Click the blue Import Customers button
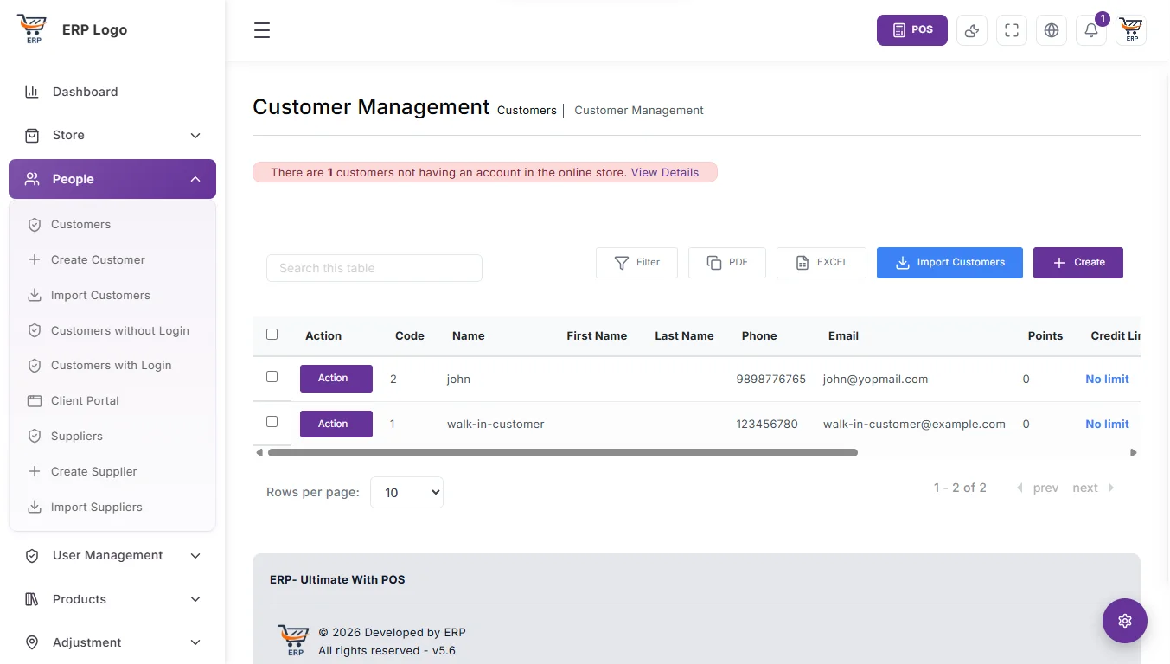This screenshot has width=1170, height=664. coord(949,262)
